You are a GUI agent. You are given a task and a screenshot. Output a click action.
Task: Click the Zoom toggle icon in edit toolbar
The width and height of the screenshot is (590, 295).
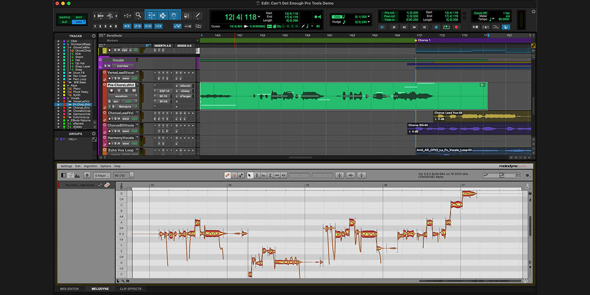127,15
